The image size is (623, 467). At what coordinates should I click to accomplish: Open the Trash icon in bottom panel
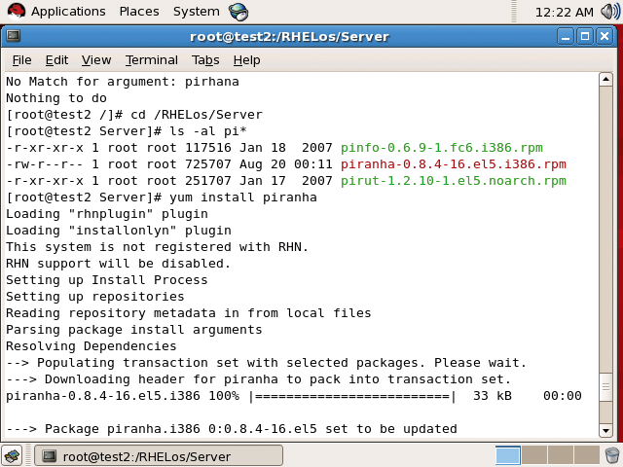pyautogui.click(x=611, y=455)
